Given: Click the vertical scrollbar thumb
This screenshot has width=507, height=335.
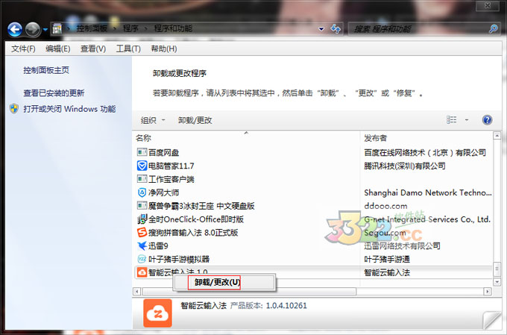Looking at the screenshot, I should 497,269.
